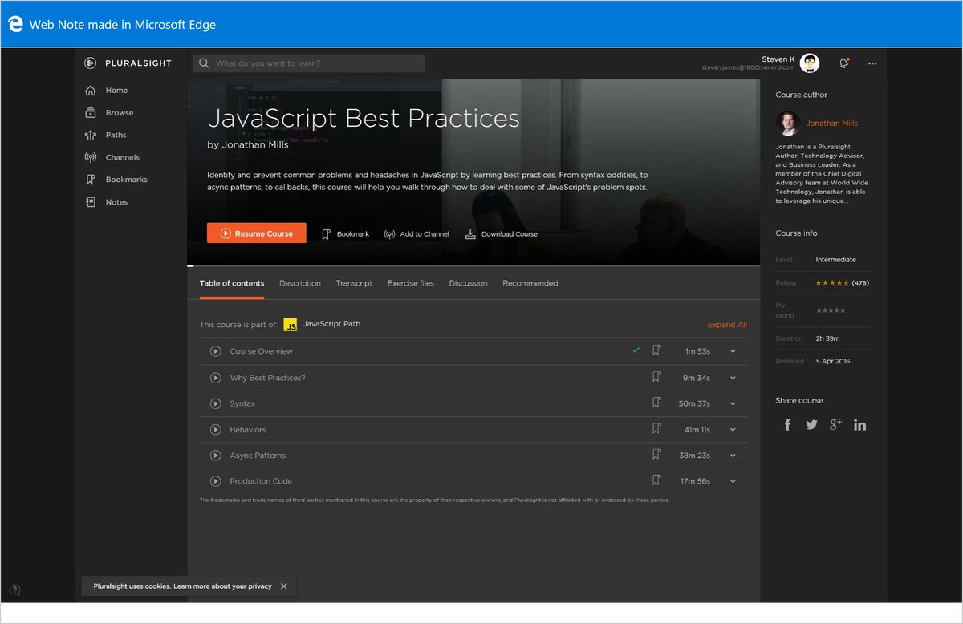Click Expand All link
Viewport: 963px width, 624px height.
click(x=727, y=325)
